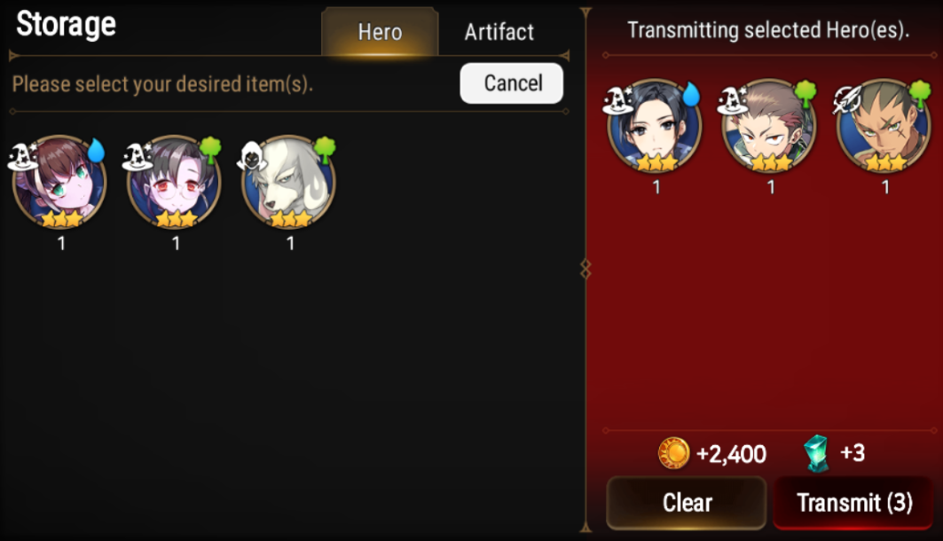Click the mage hat icon on the red-haired hero

point(732,100)
